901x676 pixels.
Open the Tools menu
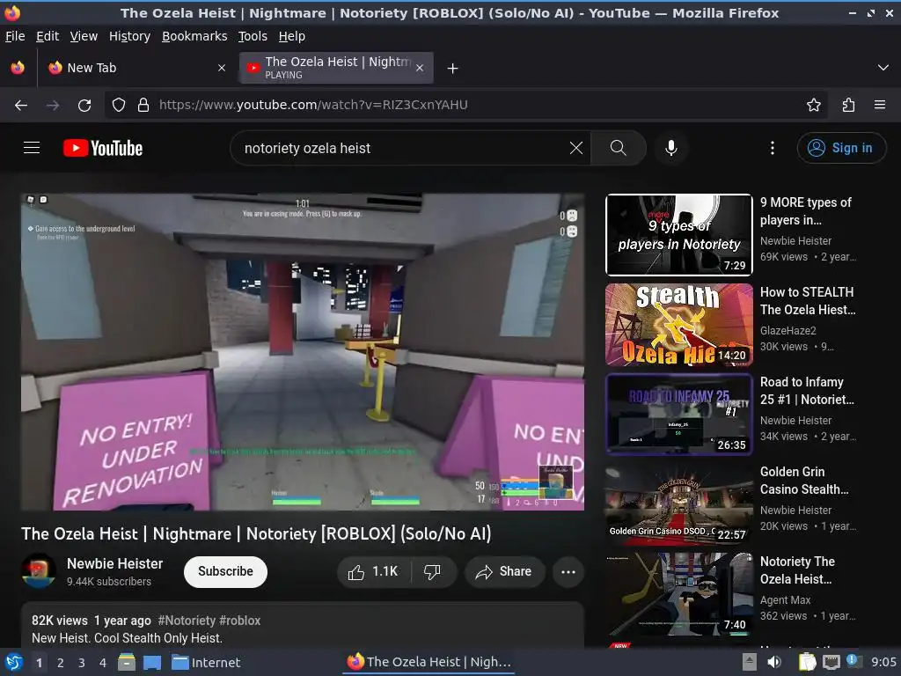point(253,36)
